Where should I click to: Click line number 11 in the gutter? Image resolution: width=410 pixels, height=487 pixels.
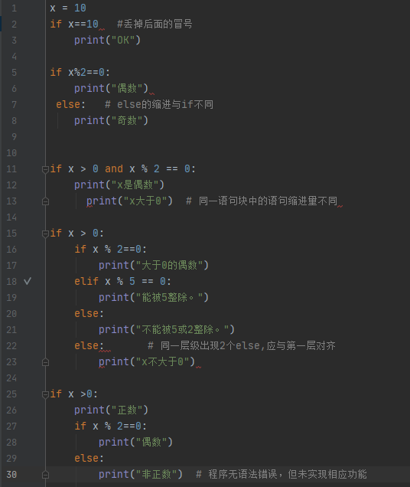pyautogui.click(x=11, y=169)
